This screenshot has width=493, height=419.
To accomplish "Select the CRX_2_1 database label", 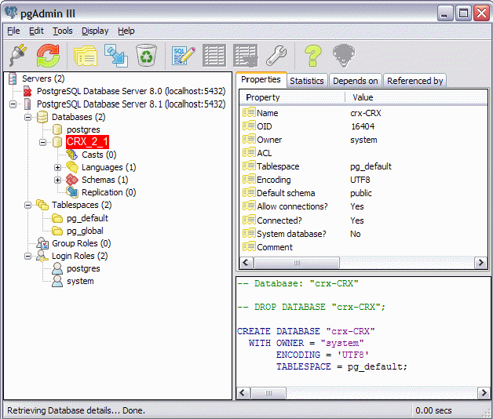I will click(x=87, y=142).
